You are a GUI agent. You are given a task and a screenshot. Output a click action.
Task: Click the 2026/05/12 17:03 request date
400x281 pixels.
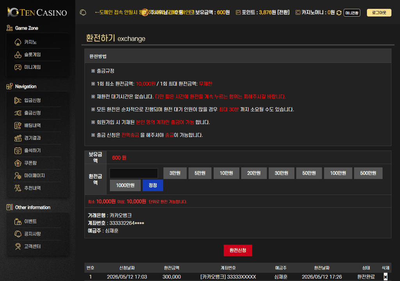pos(127,277)
